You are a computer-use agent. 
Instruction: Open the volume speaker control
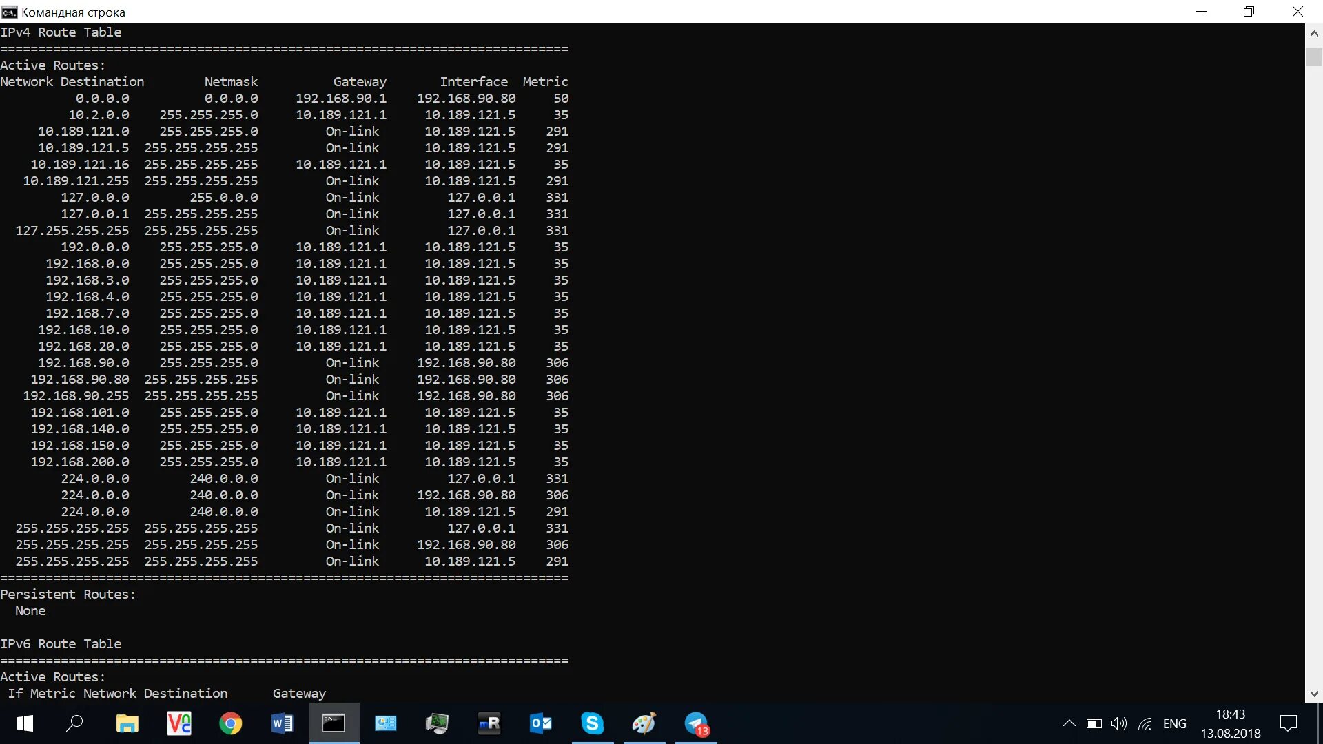coord(1119,723)
